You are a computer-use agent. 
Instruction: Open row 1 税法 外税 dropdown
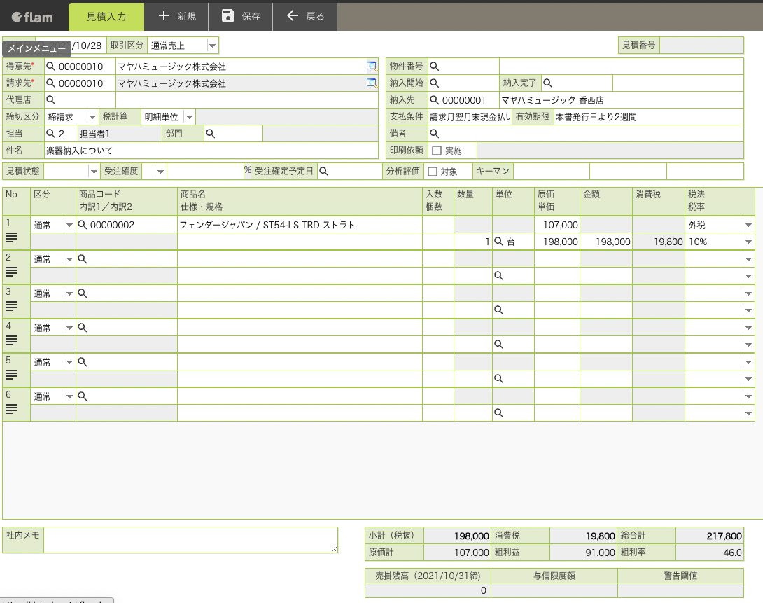pyautogui.click(x=748, y=225)
